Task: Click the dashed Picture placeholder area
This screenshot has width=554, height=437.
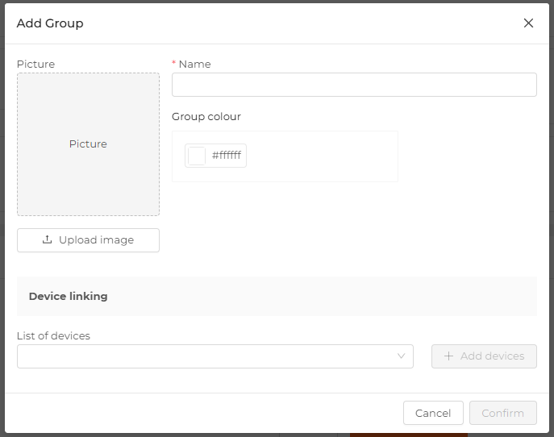Action: [88, 144]
